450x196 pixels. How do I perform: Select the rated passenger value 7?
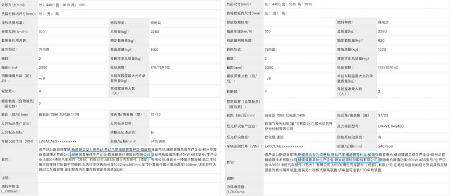click(40, 103)
